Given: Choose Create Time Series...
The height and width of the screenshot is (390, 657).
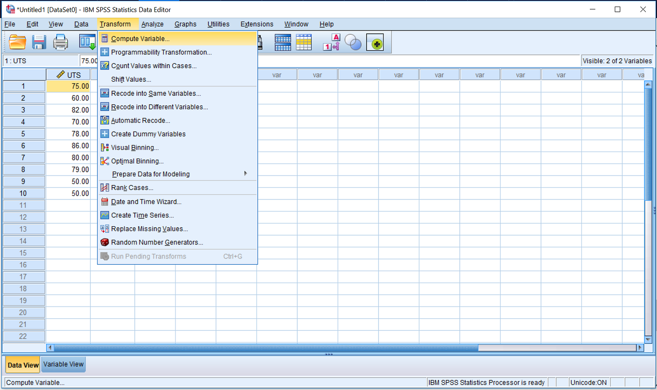Looking at the screenshot, I should (177, 215).
